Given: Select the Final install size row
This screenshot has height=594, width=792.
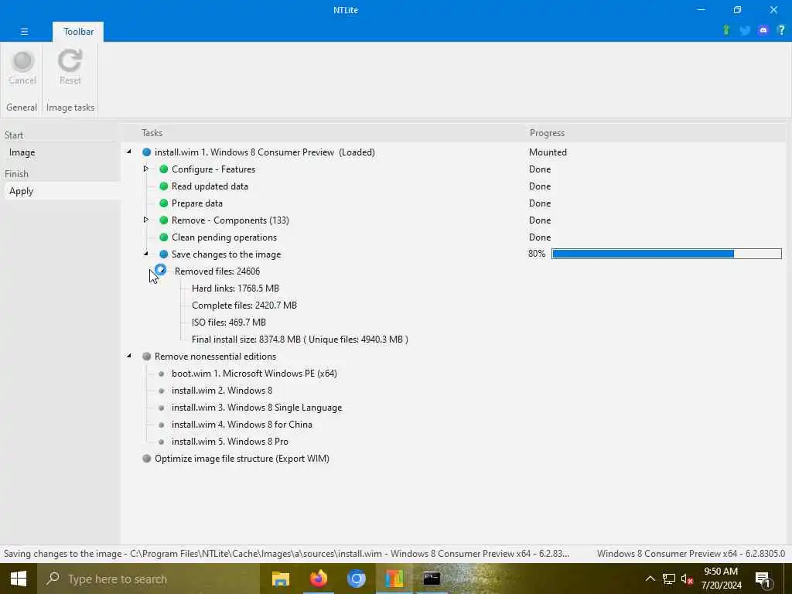Looking at the screenshot, I should point(300,340).
